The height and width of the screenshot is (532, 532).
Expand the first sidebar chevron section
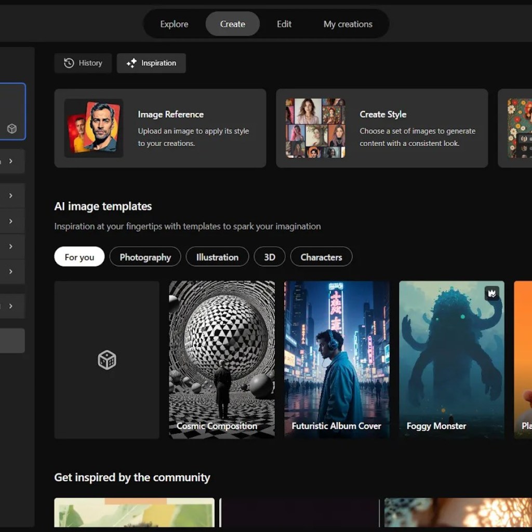11,161
